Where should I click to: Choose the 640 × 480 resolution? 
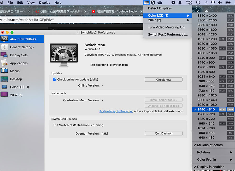click(213, 137)
